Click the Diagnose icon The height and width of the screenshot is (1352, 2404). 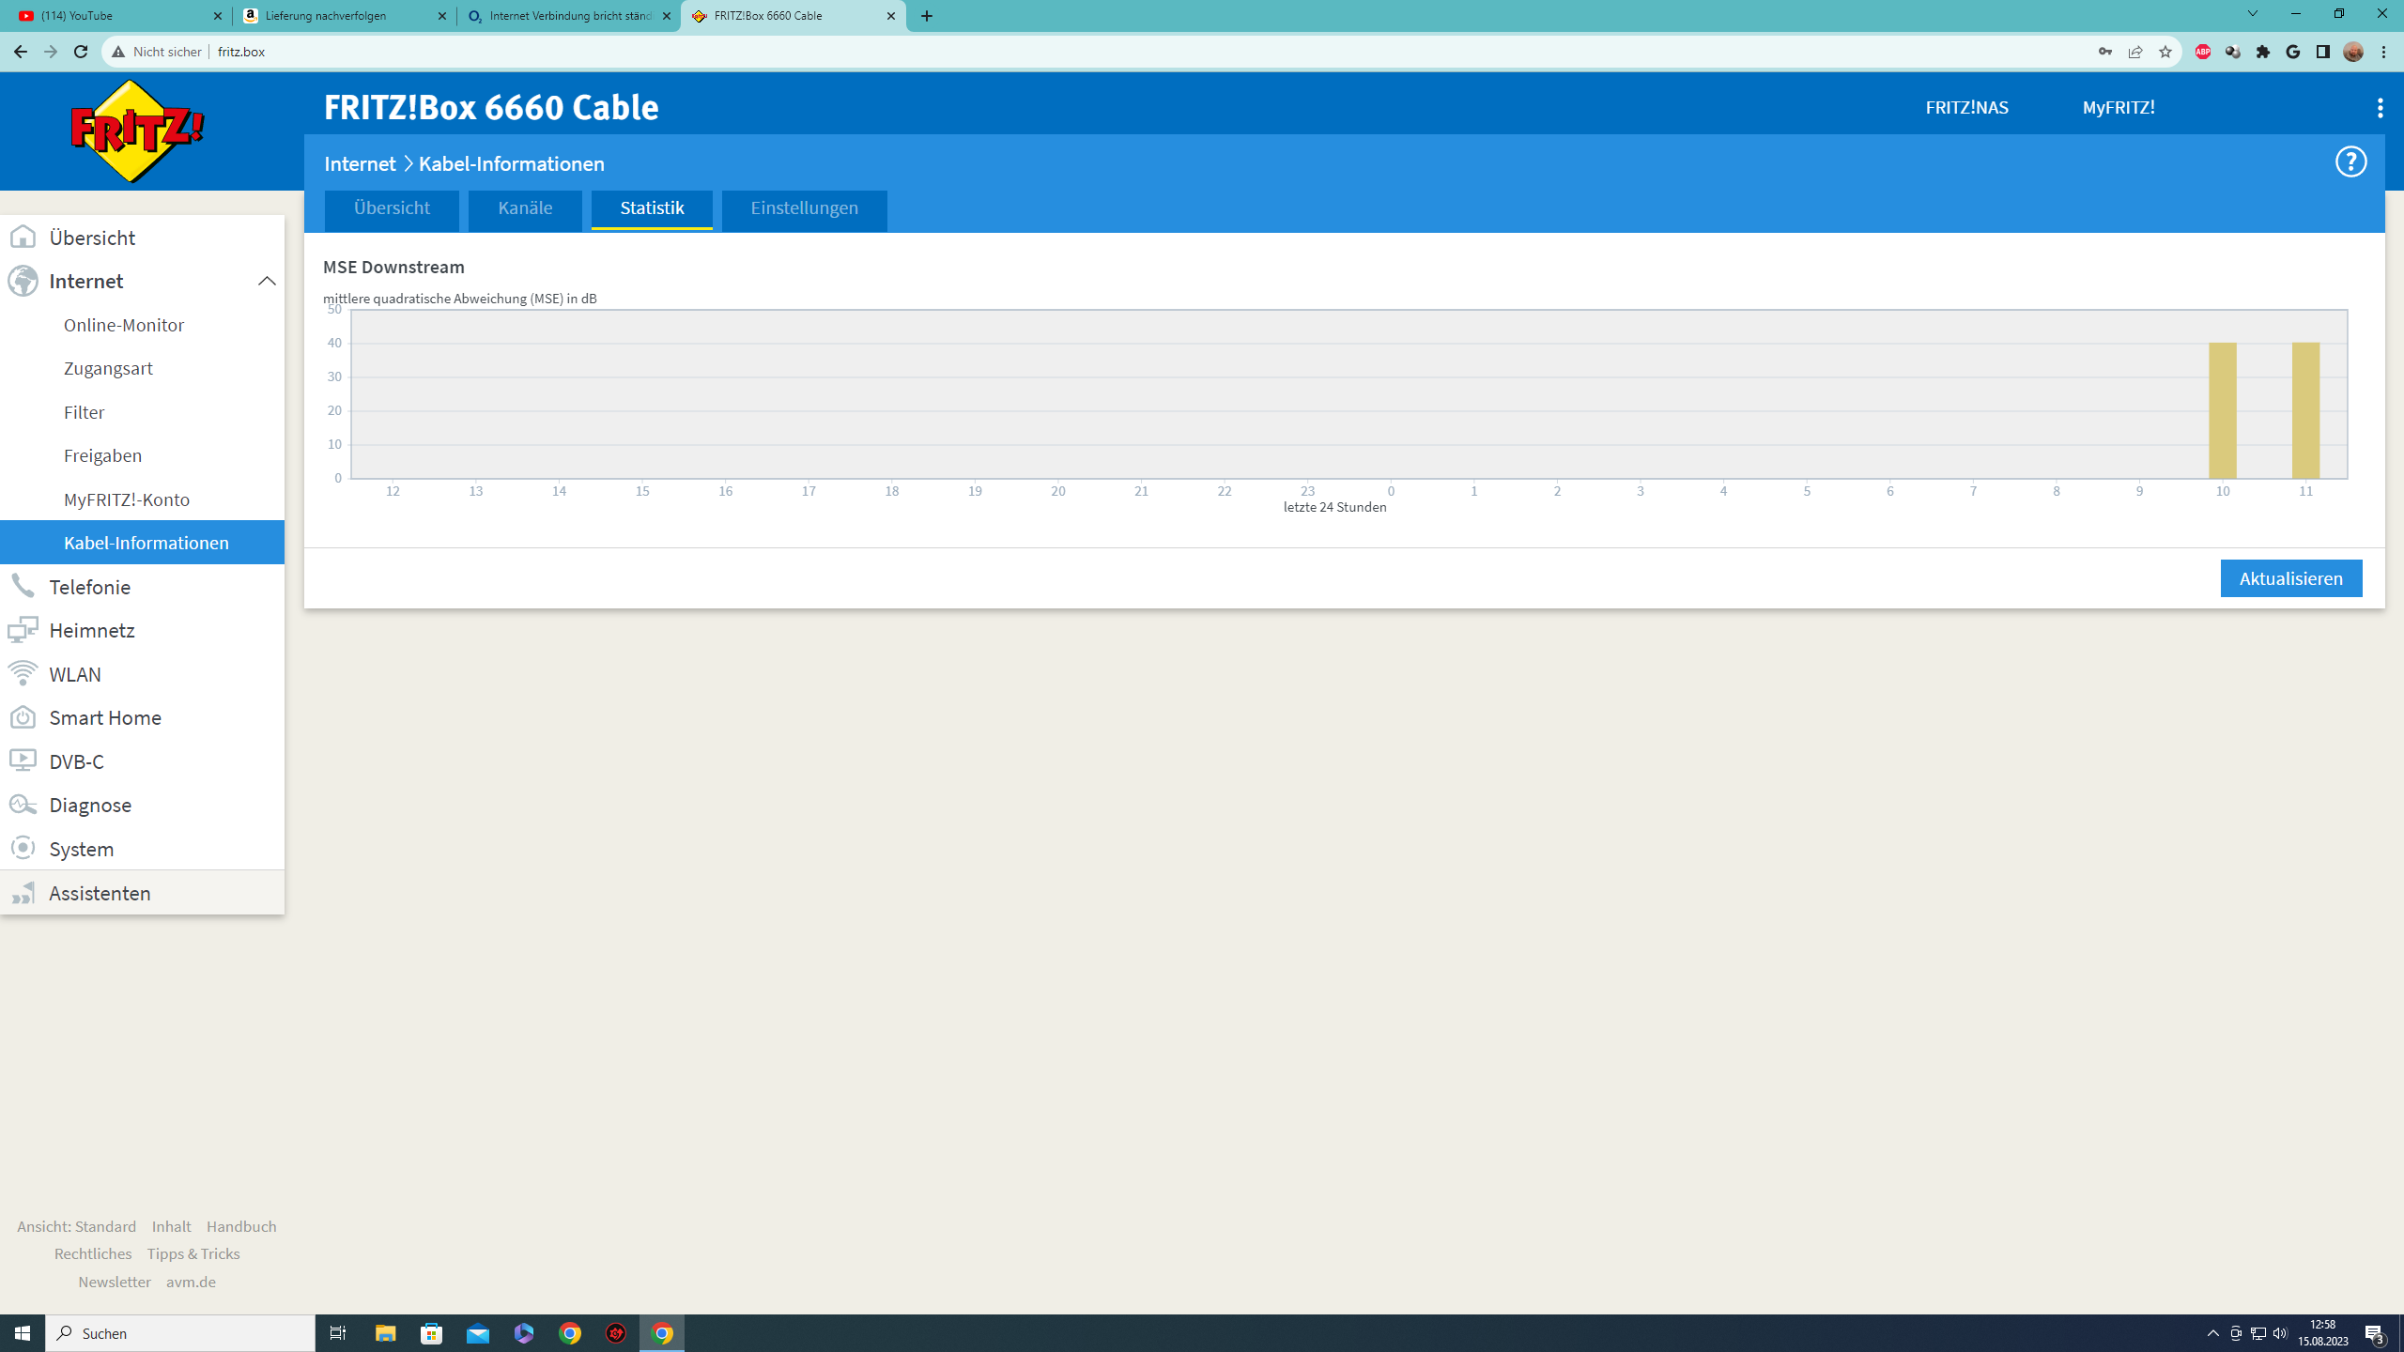point(23,805)
